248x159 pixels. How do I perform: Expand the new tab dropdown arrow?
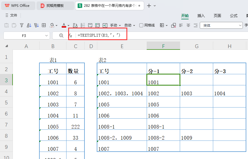(155, 6)
